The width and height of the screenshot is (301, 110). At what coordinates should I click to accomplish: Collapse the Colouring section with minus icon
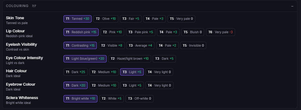(292, 6)
